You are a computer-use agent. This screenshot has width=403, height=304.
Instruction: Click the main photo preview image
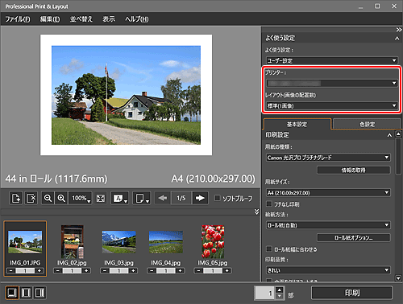click(126, 95)
